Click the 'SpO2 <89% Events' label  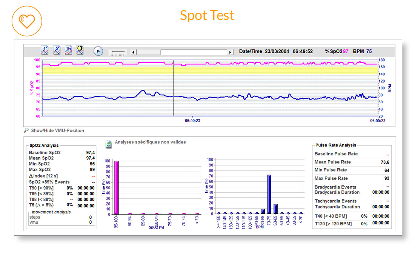[x=49, y=182]
